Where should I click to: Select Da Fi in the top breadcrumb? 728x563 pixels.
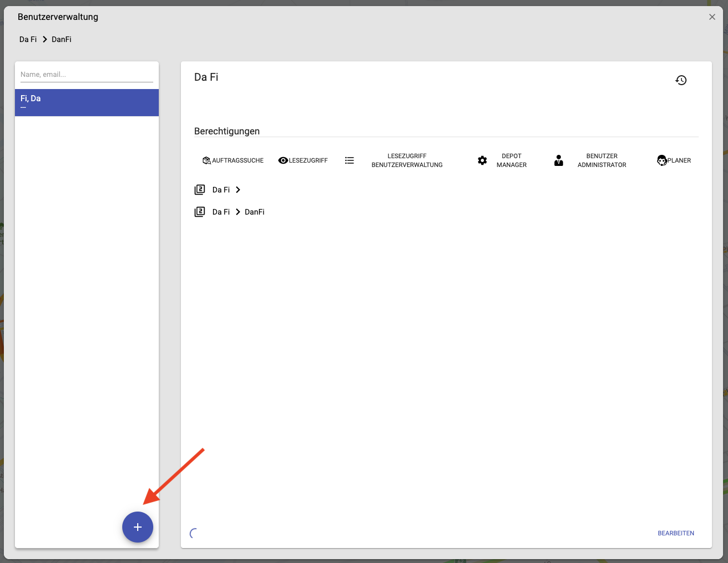(28, 39)
